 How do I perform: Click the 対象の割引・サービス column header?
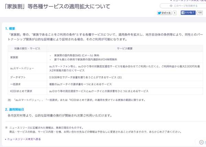coord(27,49)
